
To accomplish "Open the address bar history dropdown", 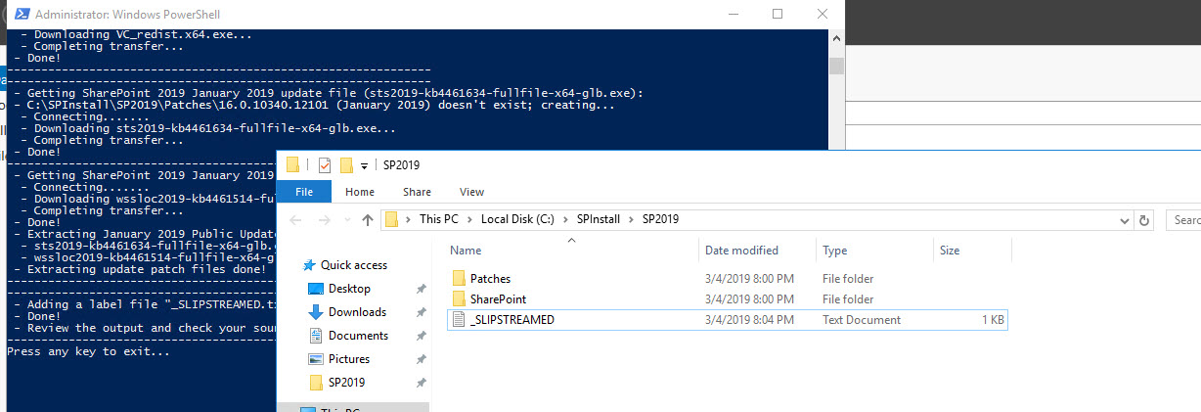I will coord(1124,219).
